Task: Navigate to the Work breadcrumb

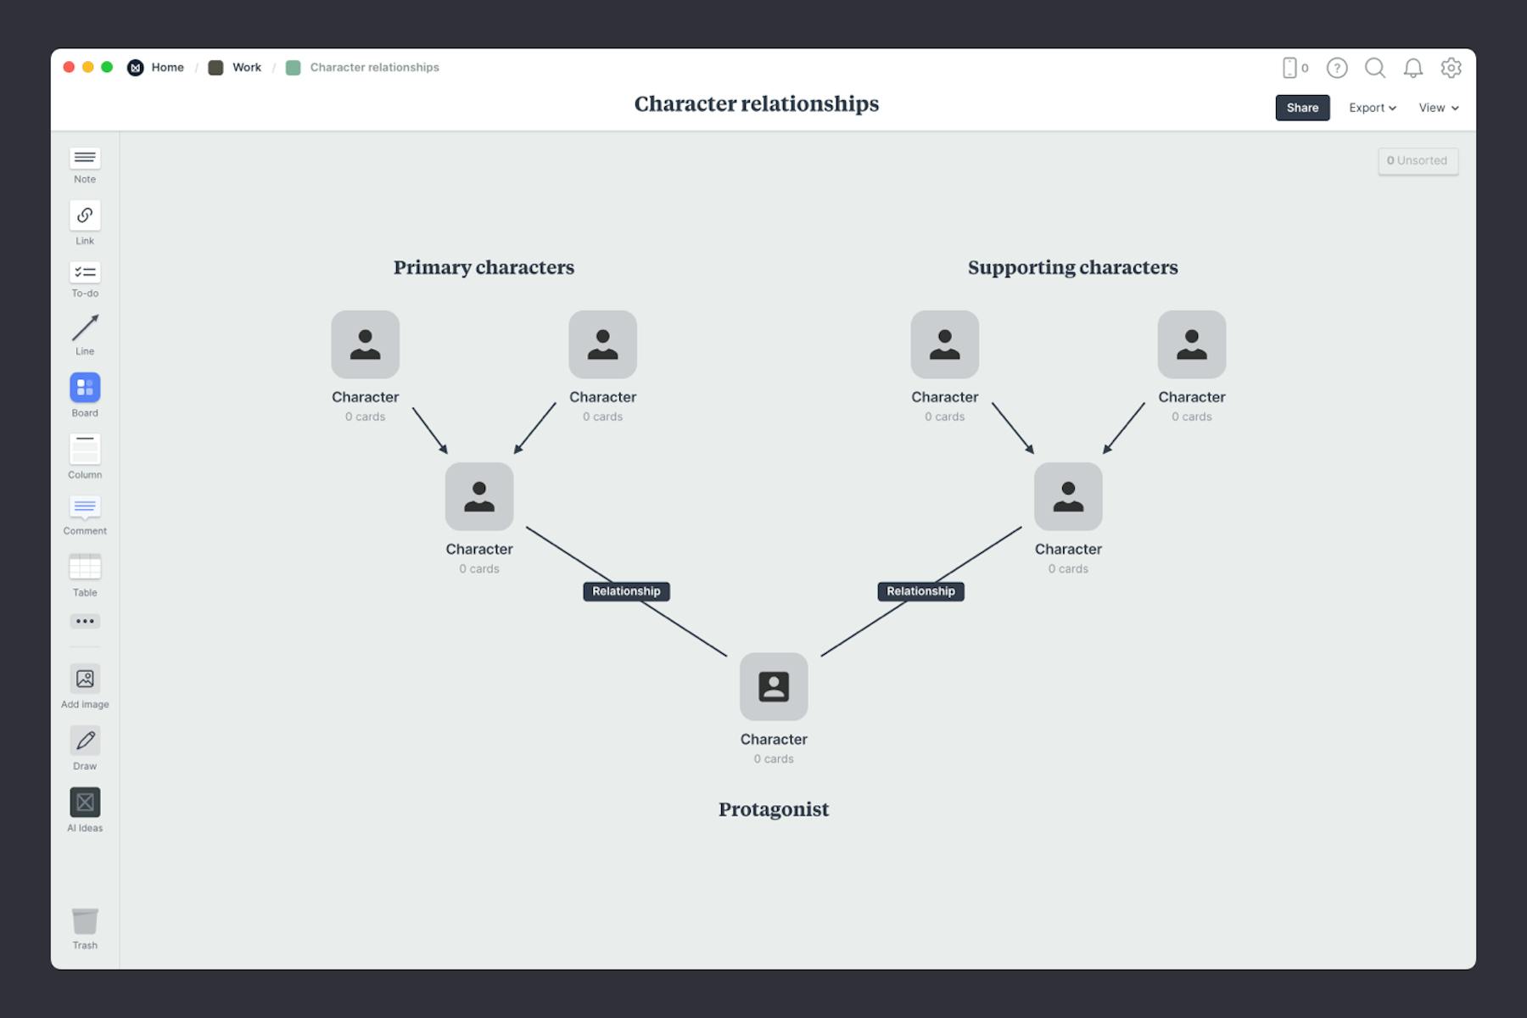Action: coord(245,67)
